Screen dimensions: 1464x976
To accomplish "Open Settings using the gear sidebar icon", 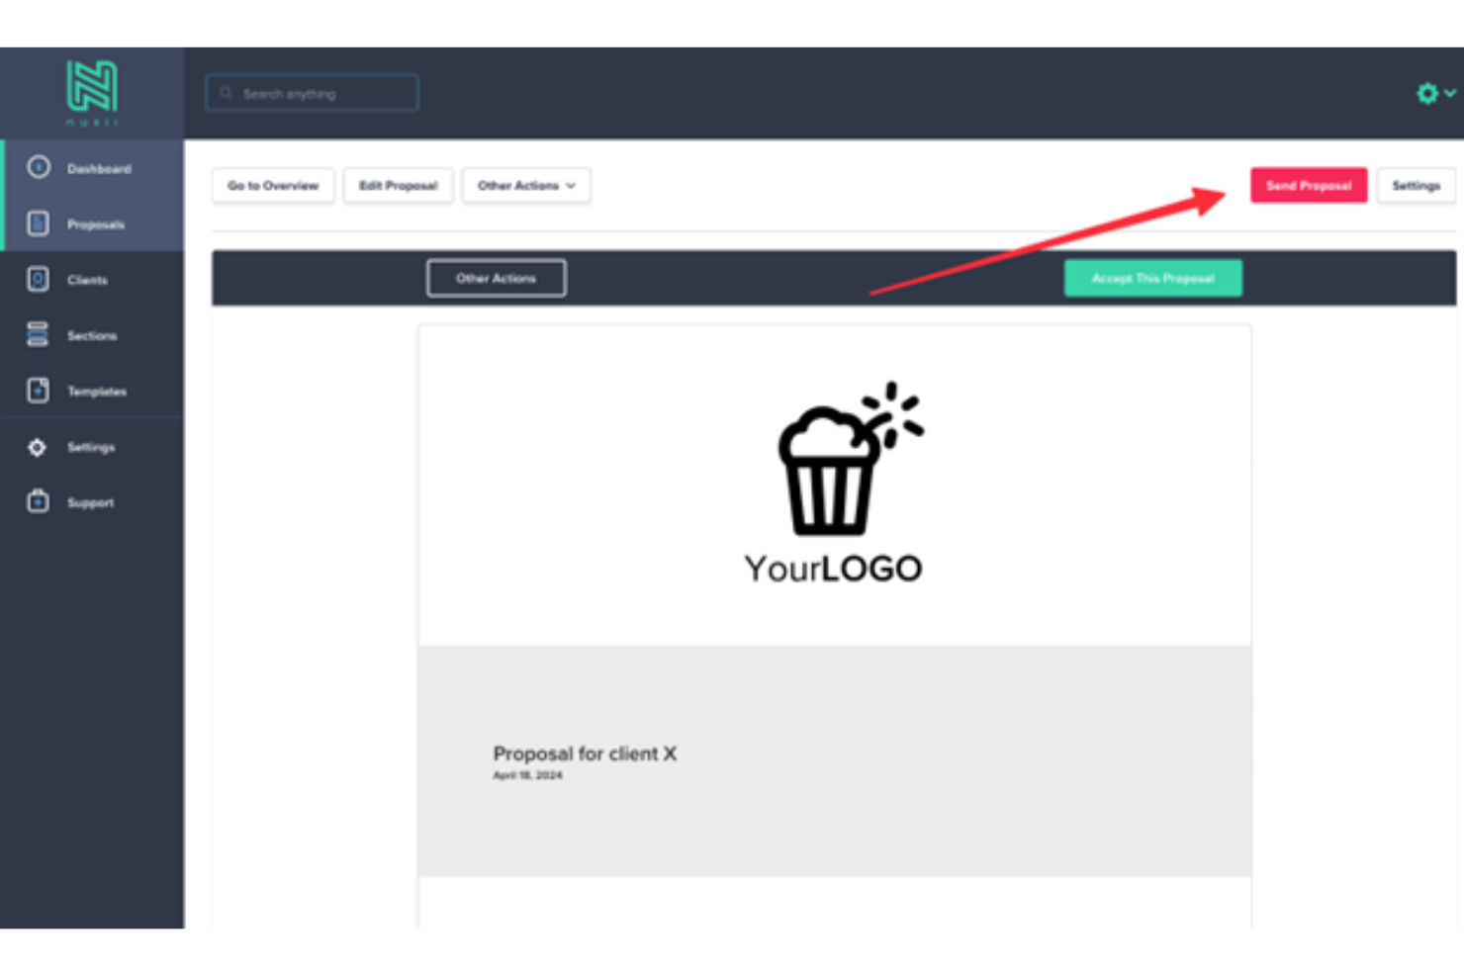I will (x=37, y=447).
